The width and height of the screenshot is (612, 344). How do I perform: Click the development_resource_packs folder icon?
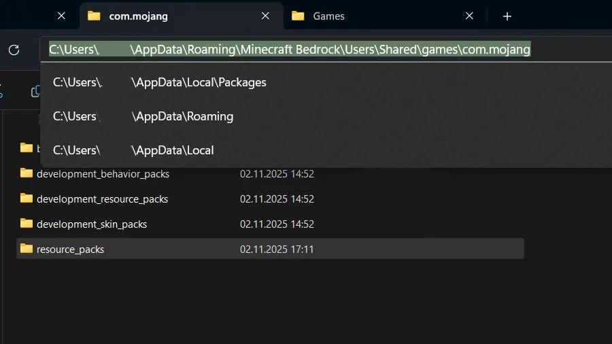27,199
